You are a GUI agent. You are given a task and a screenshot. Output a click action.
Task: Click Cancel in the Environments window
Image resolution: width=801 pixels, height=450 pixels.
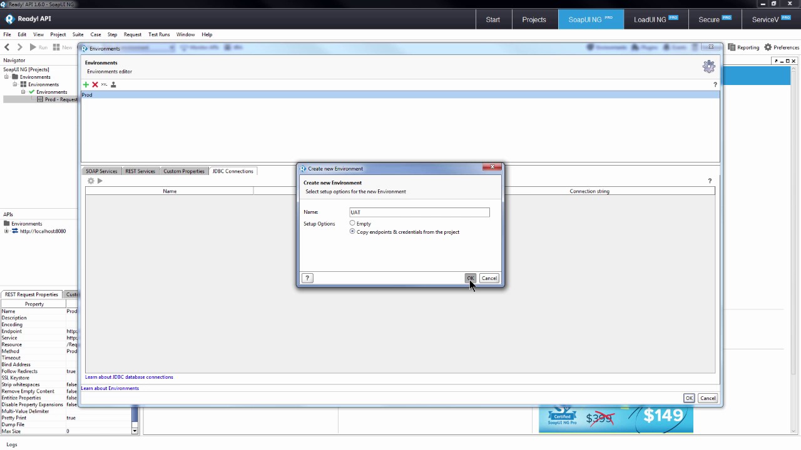708,398
